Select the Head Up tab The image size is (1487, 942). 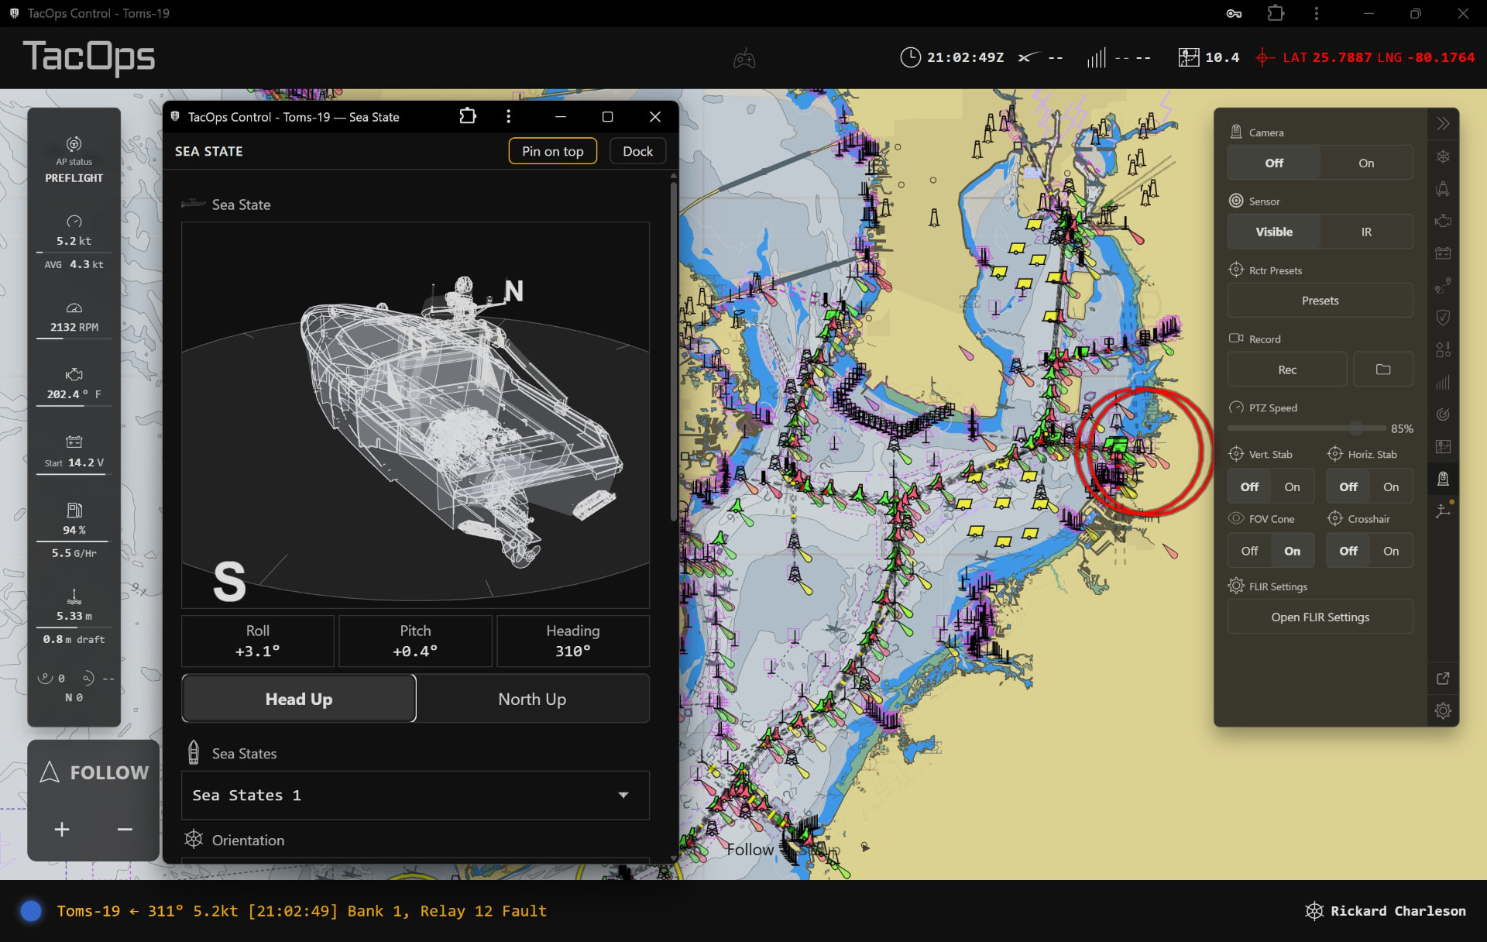[x=299, y=699]
